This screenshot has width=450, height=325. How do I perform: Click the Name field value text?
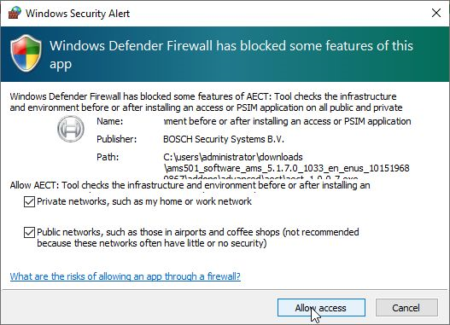click(x=287, y=121)
